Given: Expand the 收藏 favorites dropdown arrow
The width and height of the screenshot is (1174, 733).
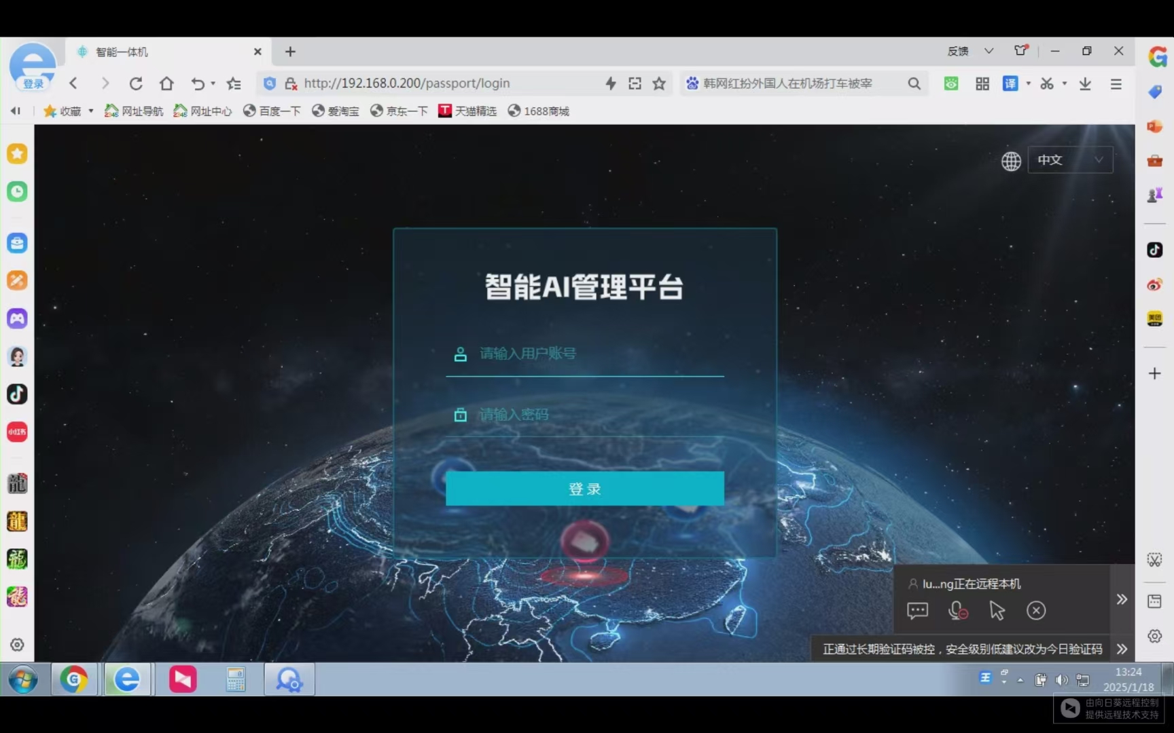Looking at the screenshot, I should [x=90, y=111].
